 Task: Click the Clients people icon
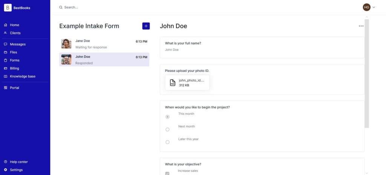click(5, 33)
